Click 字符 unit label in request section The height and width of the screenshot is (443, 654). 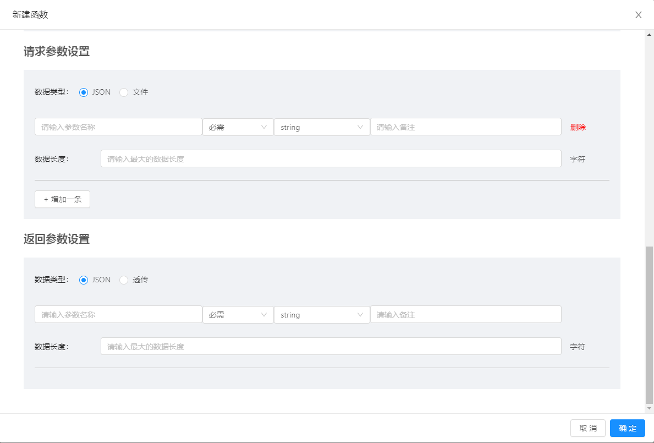click(578, 159)
